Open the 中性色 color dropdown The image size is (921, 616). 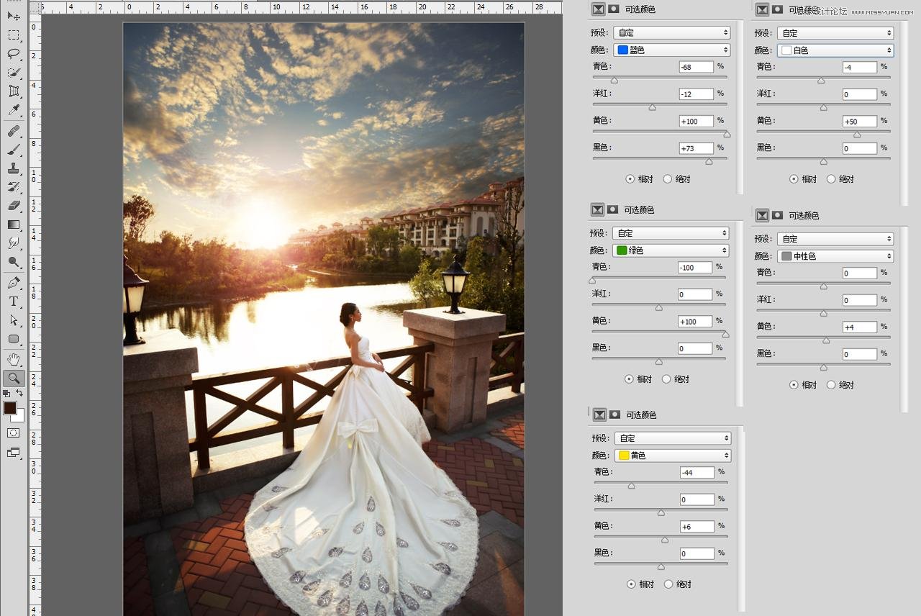835,256
